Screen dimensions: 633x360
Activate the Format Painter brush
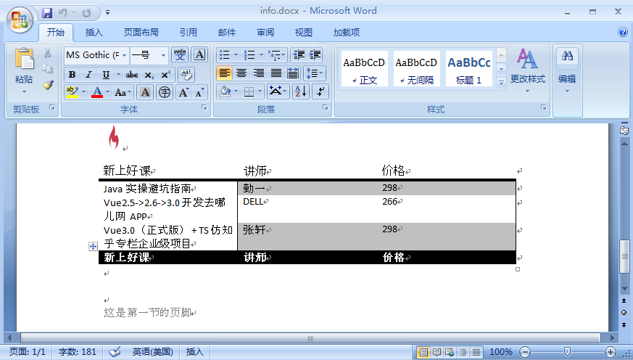(x=48, y=85)
